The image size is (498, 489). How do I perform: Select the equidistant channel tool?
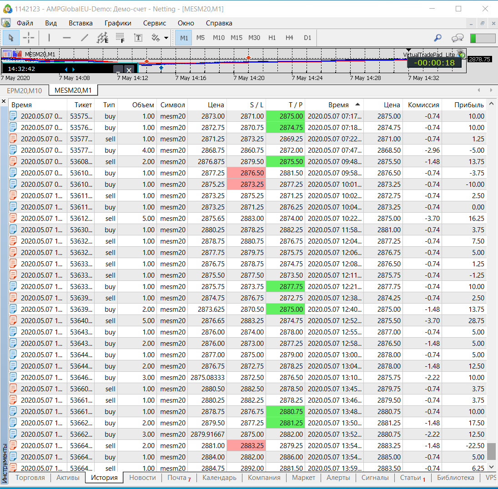(102, 38)
